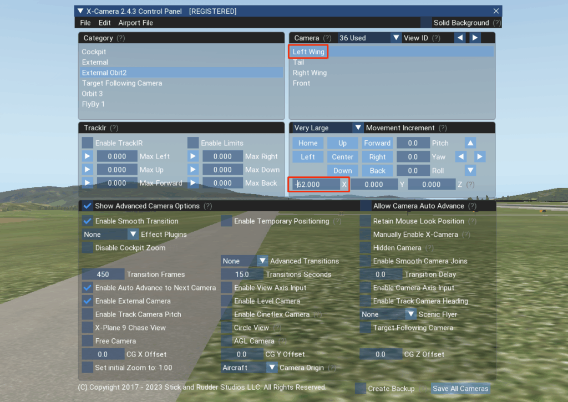The image size is (568, 402).
Task: Click the View ID next arrow
Action: (475, 38)
